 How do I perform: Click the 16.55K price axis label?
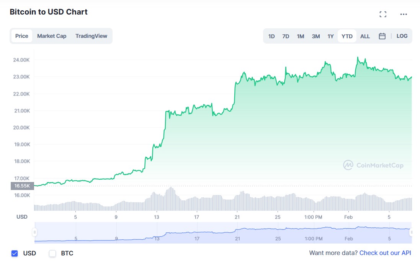pyautogui.click(x=22, y=186)
